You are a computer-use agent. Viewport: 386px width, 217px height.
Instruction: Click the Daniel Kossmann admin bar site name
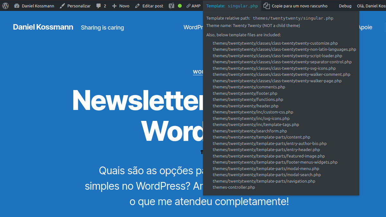[38, 6]
